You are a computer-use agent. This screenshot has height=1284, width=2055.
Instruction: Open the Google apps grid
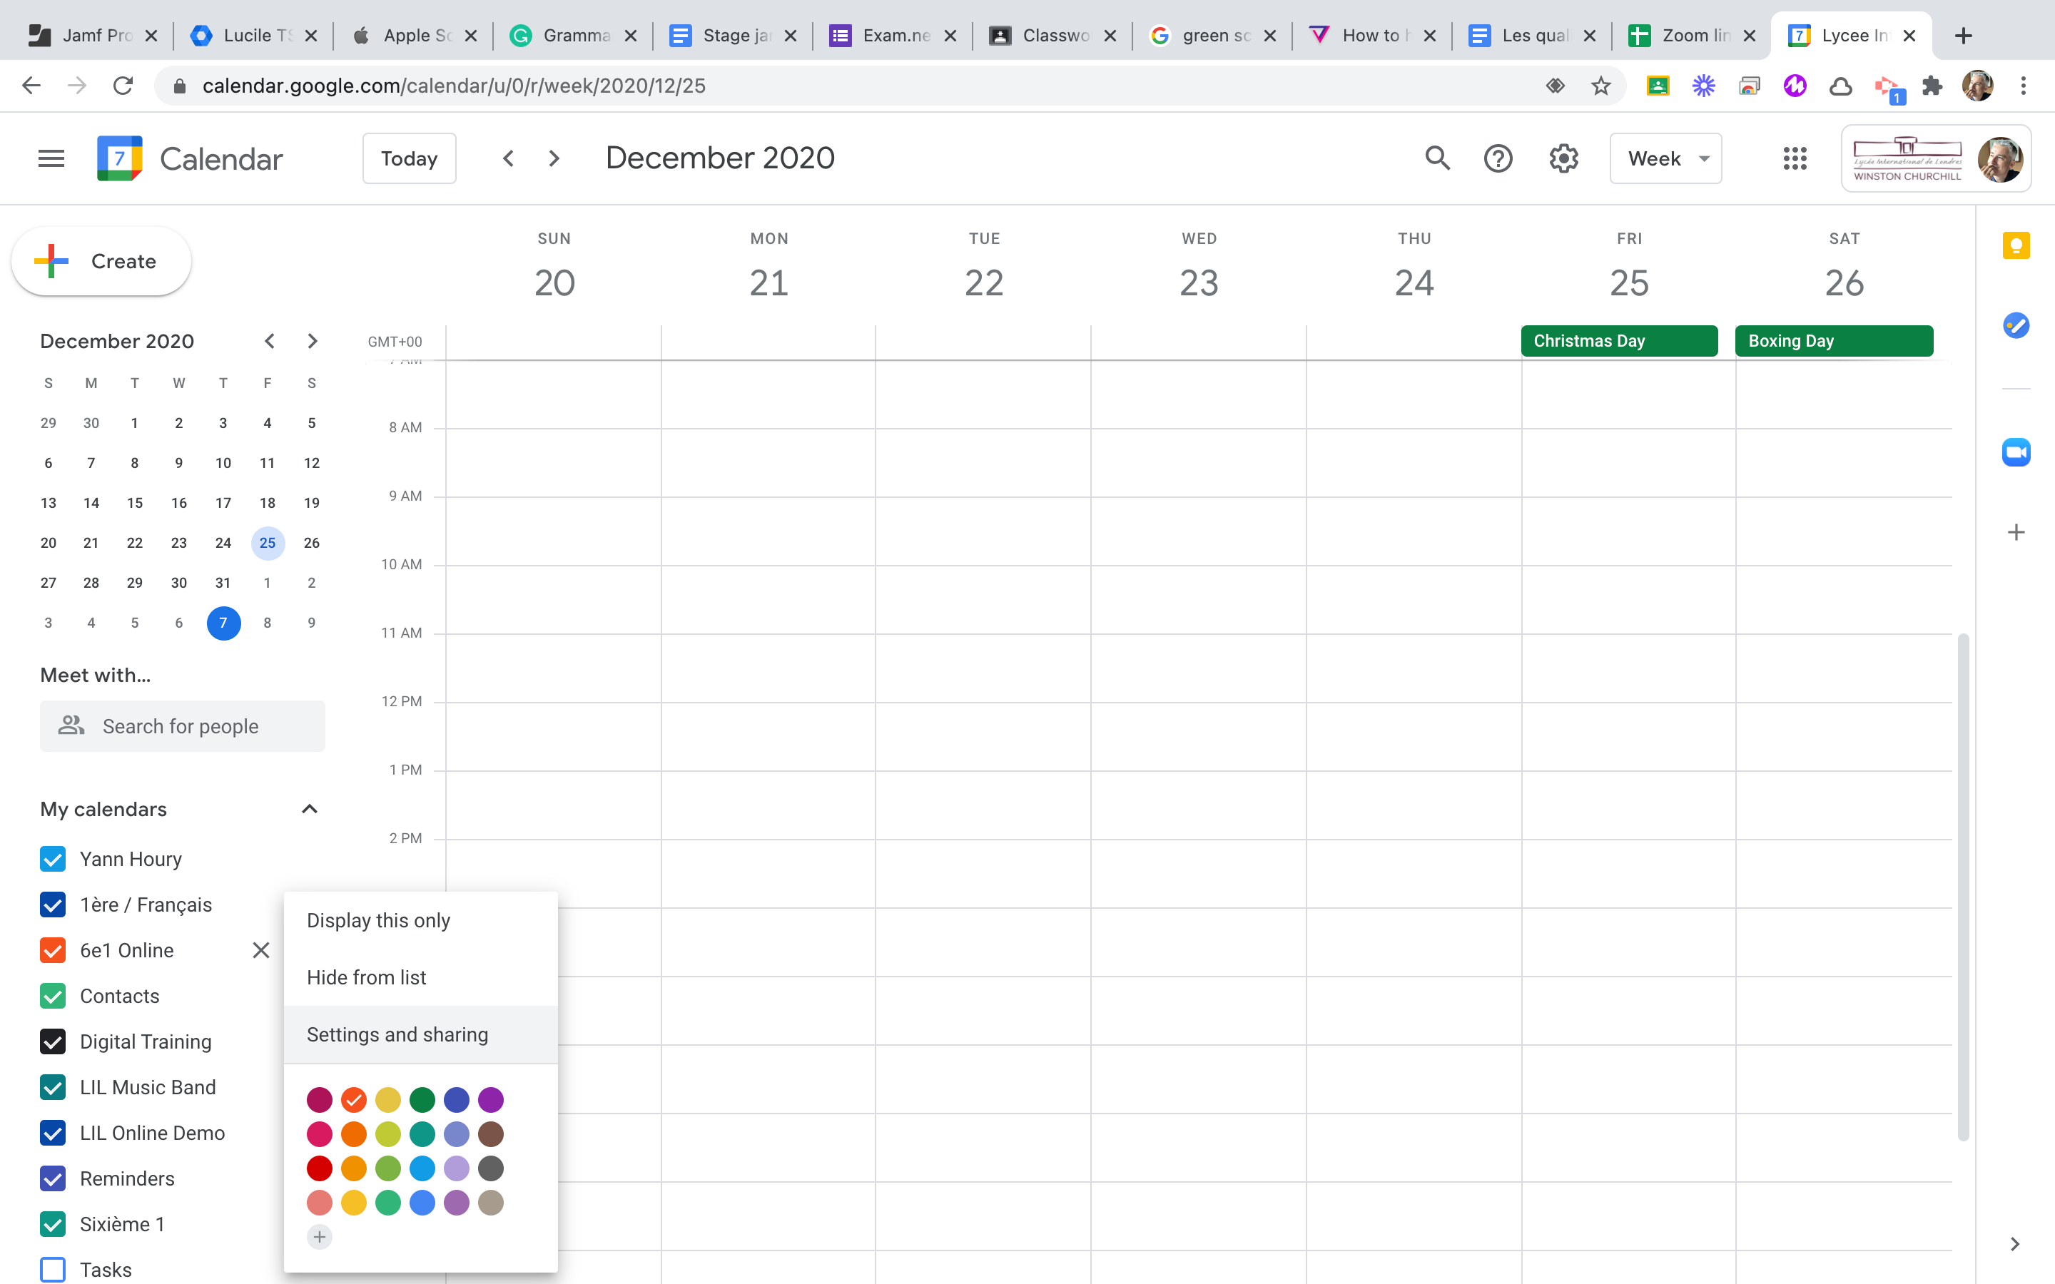coord(1795,158)
